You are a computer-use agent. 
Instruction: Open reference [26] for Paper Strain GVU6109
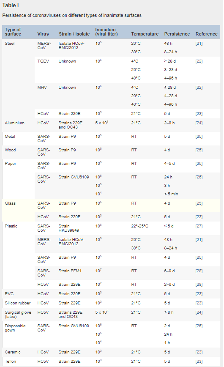point(199,178)
